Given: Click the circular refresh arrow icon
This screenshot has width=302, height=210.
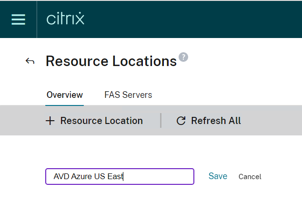Looking at the screenshot, I should (181, 121).
